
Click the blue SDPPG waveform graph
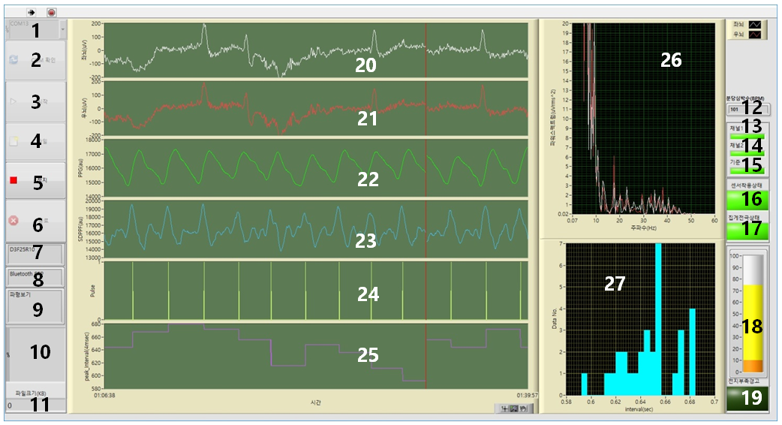pyautogui.click(x=316, y=229)
